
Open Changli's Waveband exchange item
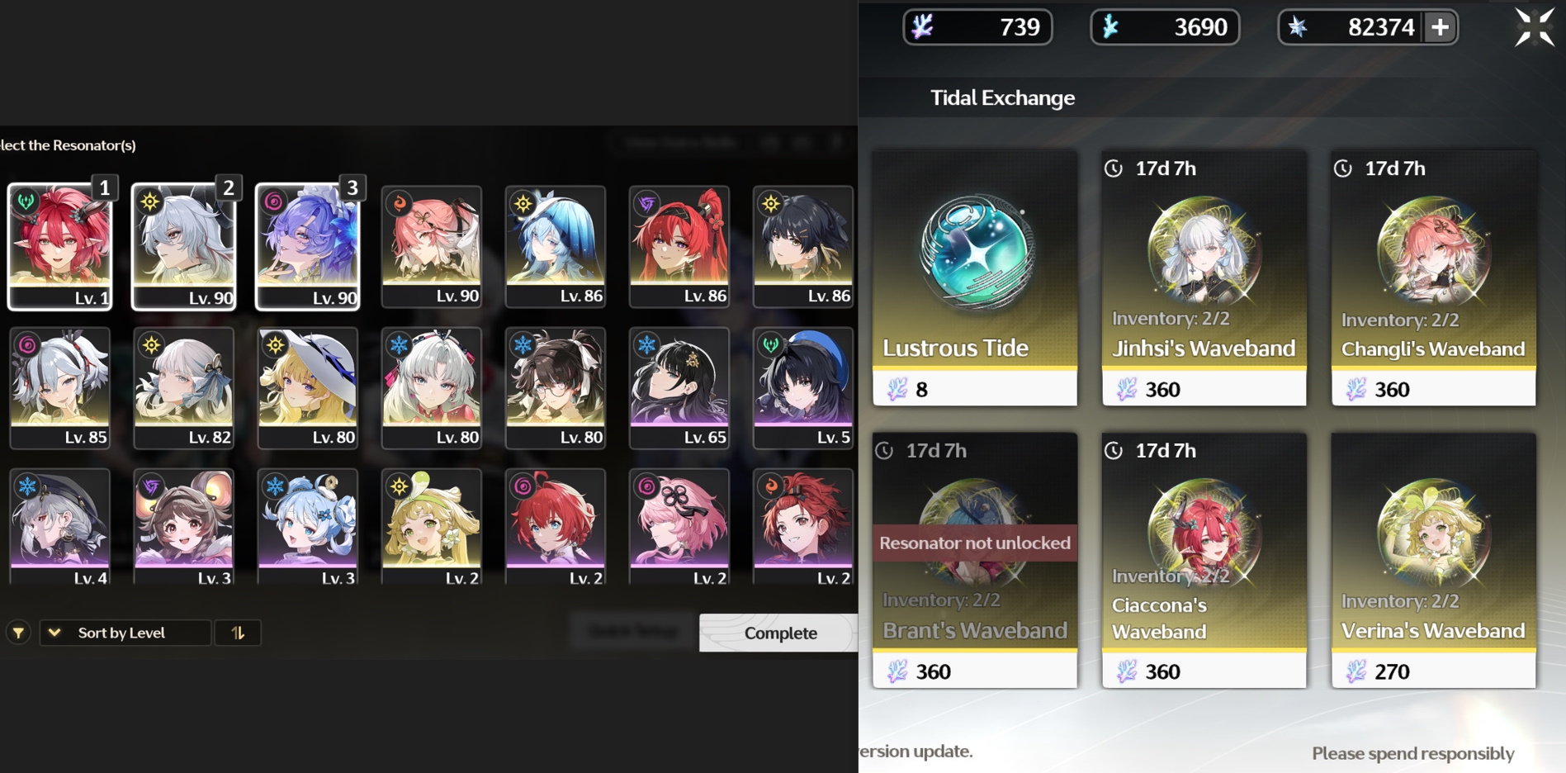pyautogui.click(x=1434, y=277)
